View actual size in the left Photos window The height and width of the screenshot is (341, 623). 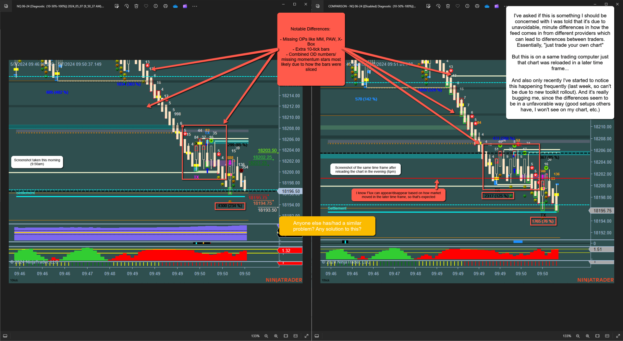[x=295, y=336]
